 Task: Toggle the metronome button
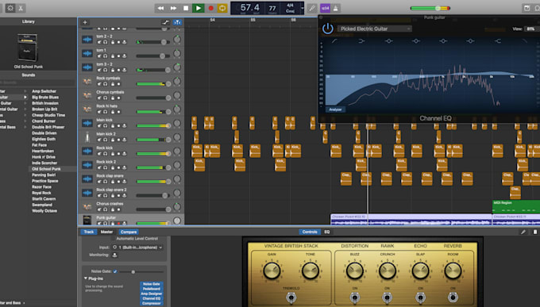pos(335,8)
